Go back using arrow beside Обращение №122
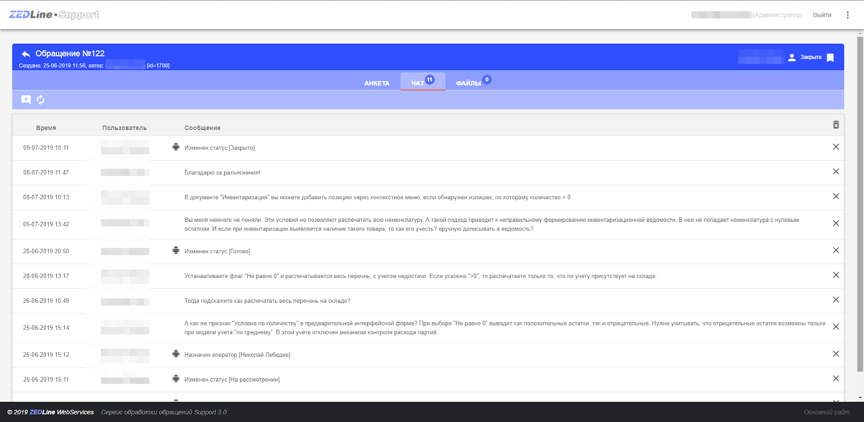Viewport: 864px width, 422px height. point(25,54)
